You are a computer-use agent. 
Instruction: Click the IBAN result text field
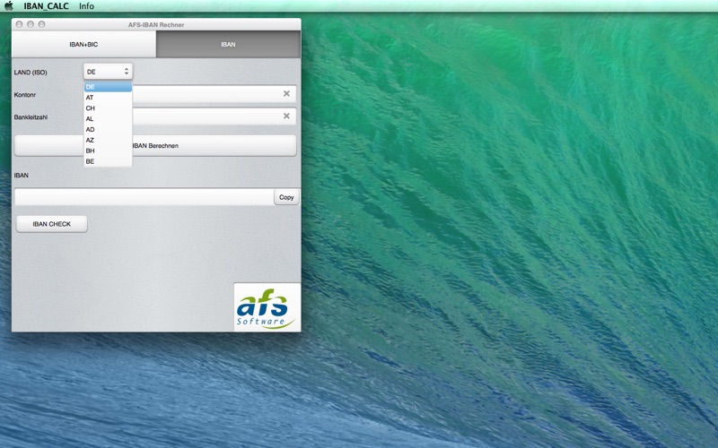pyautogui.click(x=144, y=197)
